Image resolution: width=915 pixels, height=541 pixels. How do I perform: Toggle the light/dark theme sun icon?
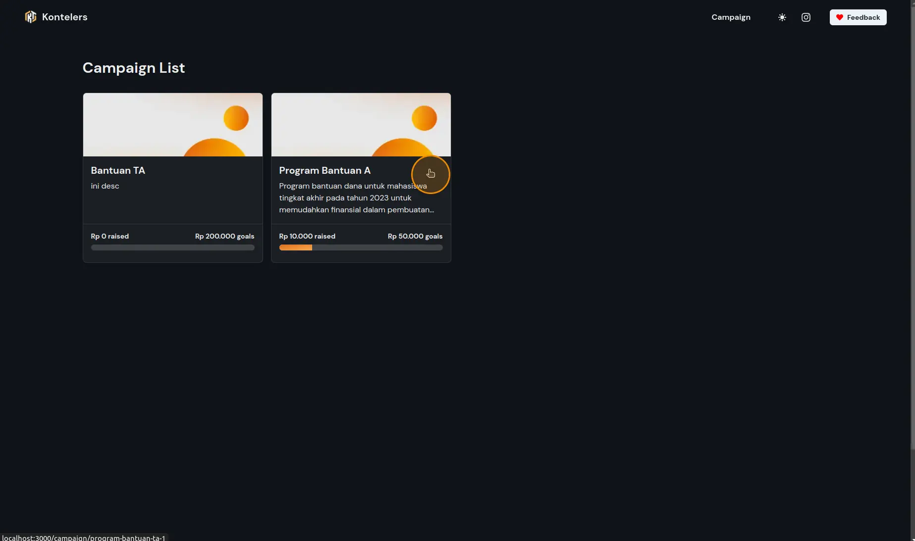[782, 17]
